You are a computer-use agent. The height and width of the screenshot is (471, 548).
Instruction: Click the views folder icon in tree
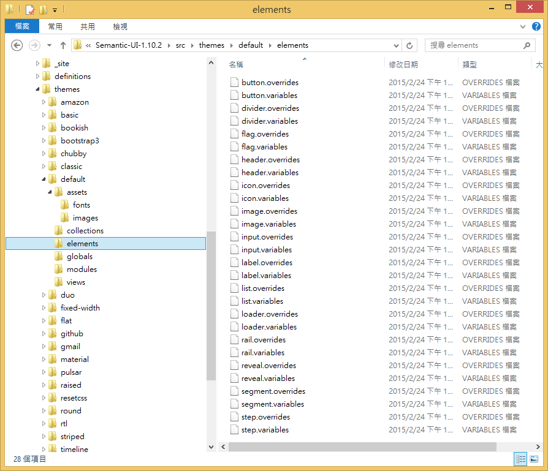[x=59, y=282]
